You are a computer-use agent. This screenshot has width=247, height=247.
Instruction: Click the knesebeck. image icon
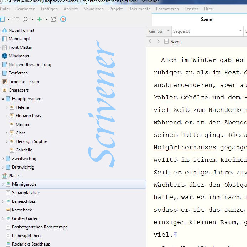click(x=8, y=210)
